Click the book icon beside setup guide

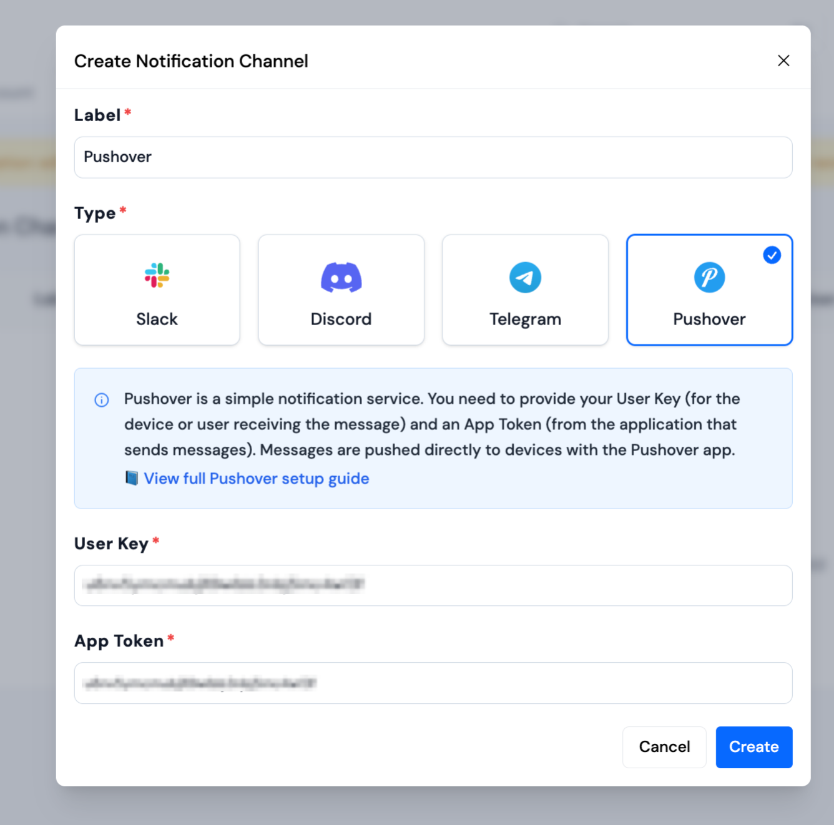tap(131, 479)
